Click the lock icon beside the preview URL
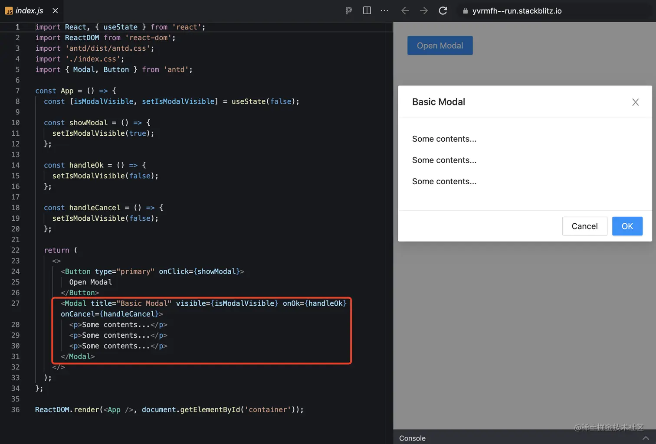 pos(465,11)
